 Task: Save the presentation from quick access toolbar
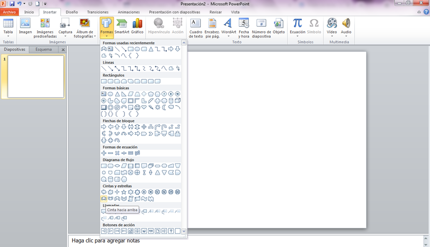[12, 4]
